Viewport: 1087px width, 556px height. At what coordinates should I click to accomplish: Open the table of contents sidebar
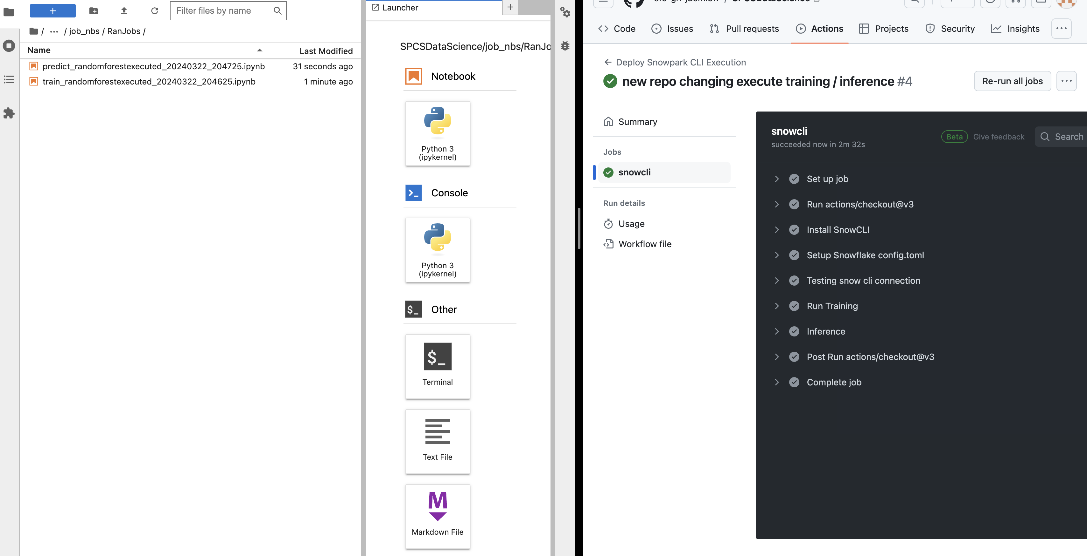tap(9, 79)
